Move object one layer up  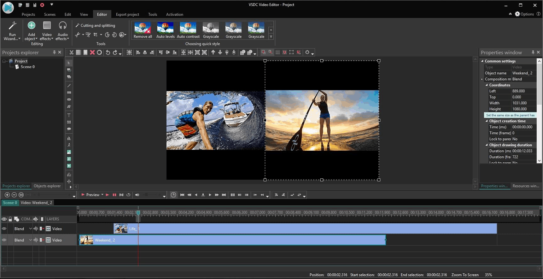coord(213,52)
